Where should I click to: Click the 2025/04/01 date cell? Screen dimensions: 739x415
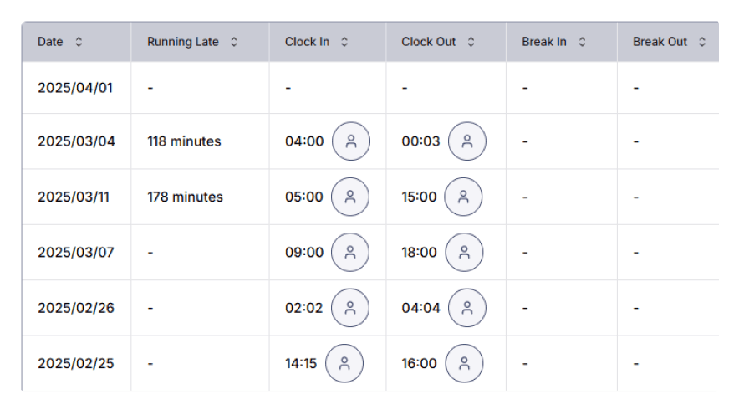click(x=75, y=87)
